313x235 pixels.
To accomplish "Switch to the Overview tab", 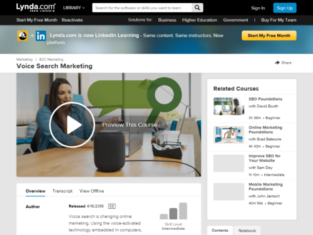I will [35, 191].
